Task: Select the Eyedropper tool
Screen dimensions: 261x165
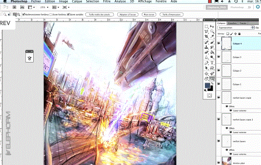Action: [212, 36]
